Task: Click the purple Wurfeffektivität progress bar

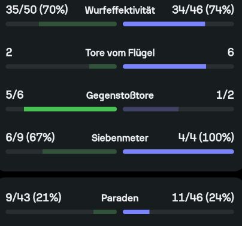Action: point(164,24)
